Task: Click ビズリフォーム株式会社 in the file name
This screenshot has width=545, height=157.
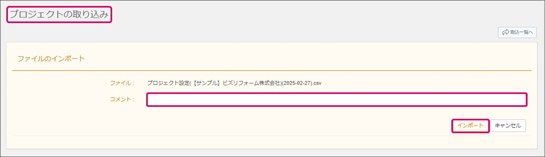Action: [251, 83]
